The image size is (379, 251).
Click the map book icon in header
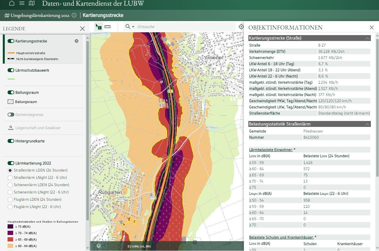[32, 3]
